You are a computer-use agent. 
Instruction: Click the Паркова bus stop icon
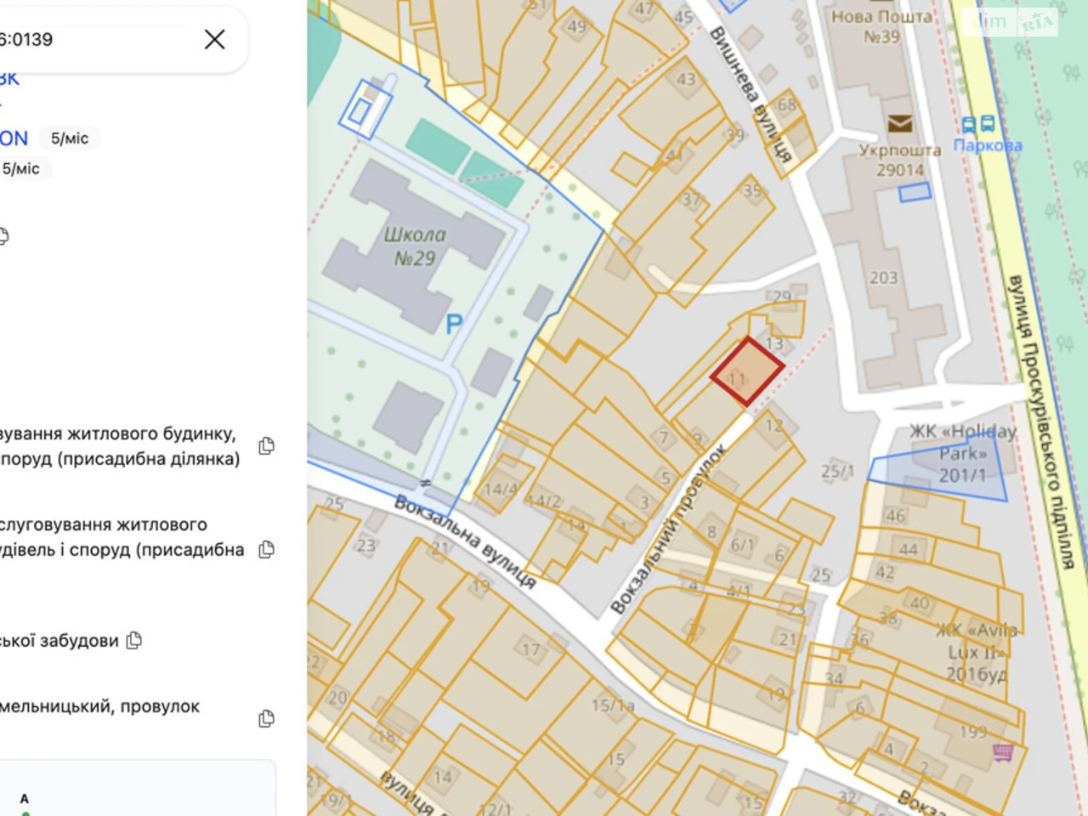(978, 124)
